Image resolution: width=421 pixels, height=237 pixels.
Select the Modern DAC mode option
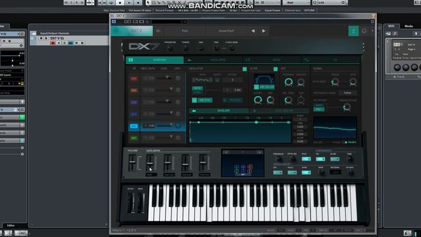pos(351,142)
